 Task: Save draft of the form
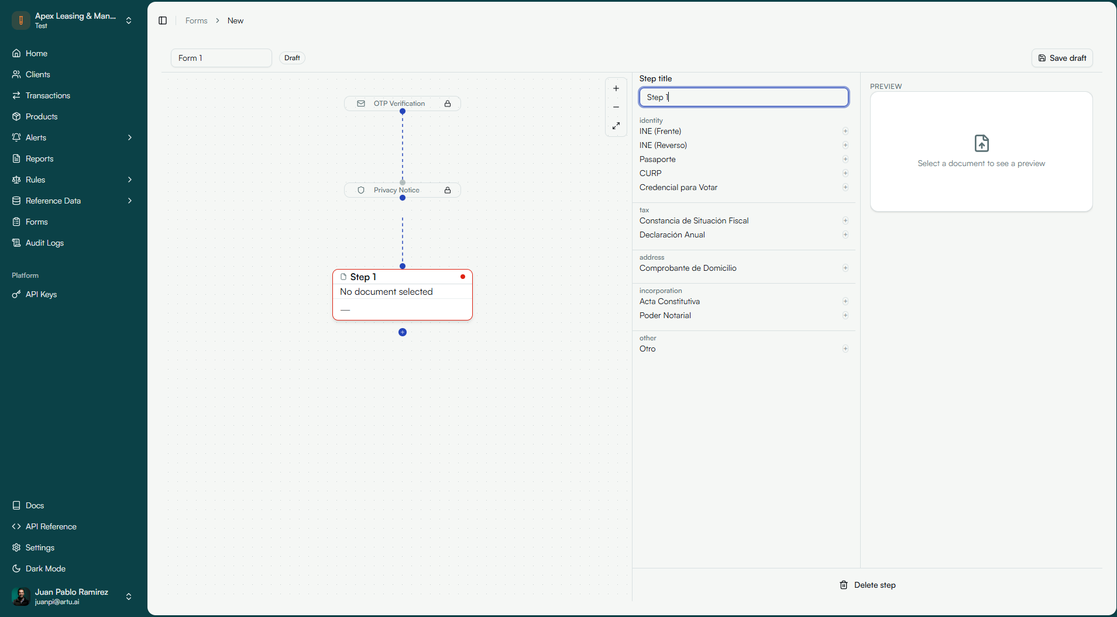1062,58
